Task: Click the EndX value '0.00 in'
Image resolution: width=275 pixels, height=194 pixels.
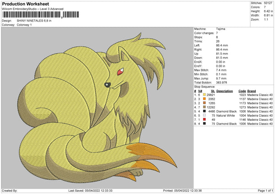Action: (220, 62)
